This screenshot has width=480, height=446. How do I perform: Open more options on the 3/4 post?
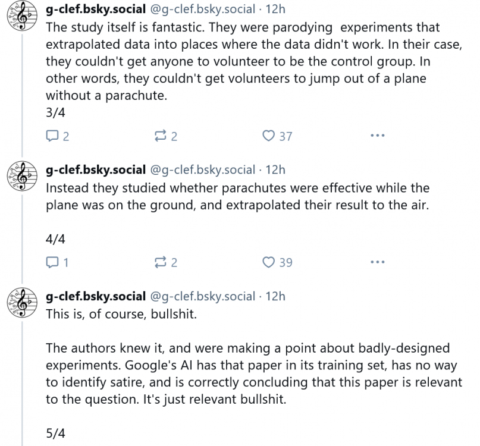377,136
